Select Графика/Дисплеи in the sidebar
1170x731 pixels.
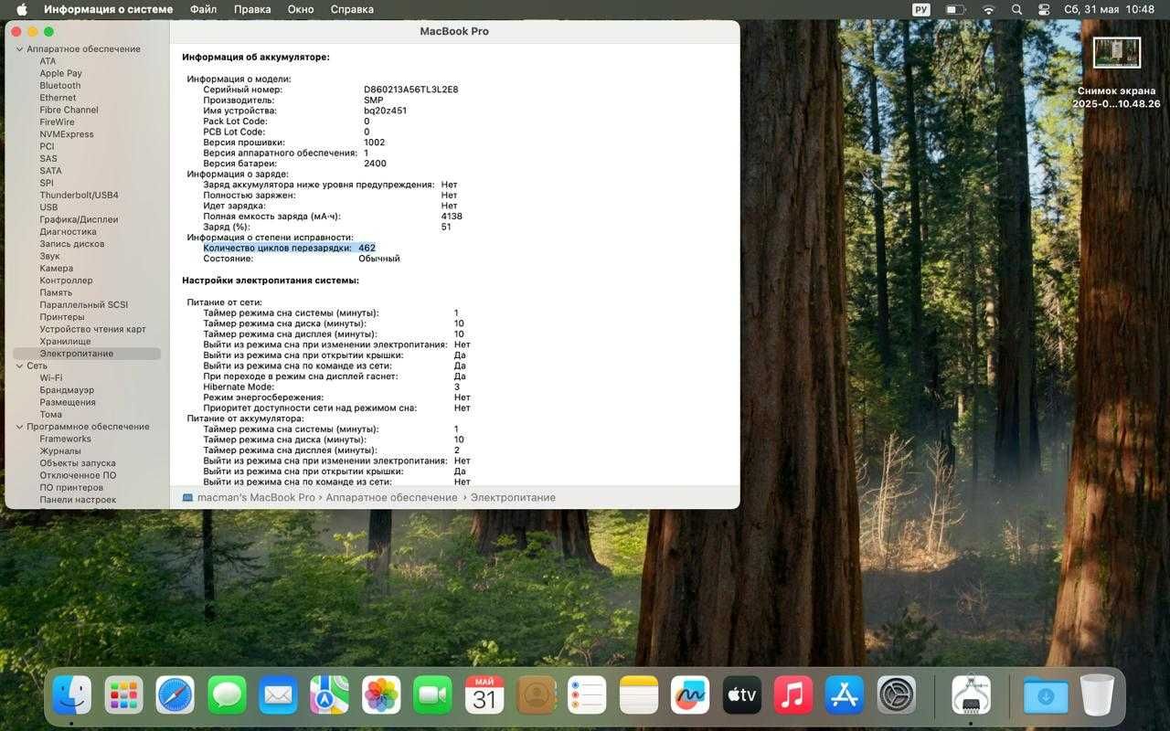tap(79, 219)
